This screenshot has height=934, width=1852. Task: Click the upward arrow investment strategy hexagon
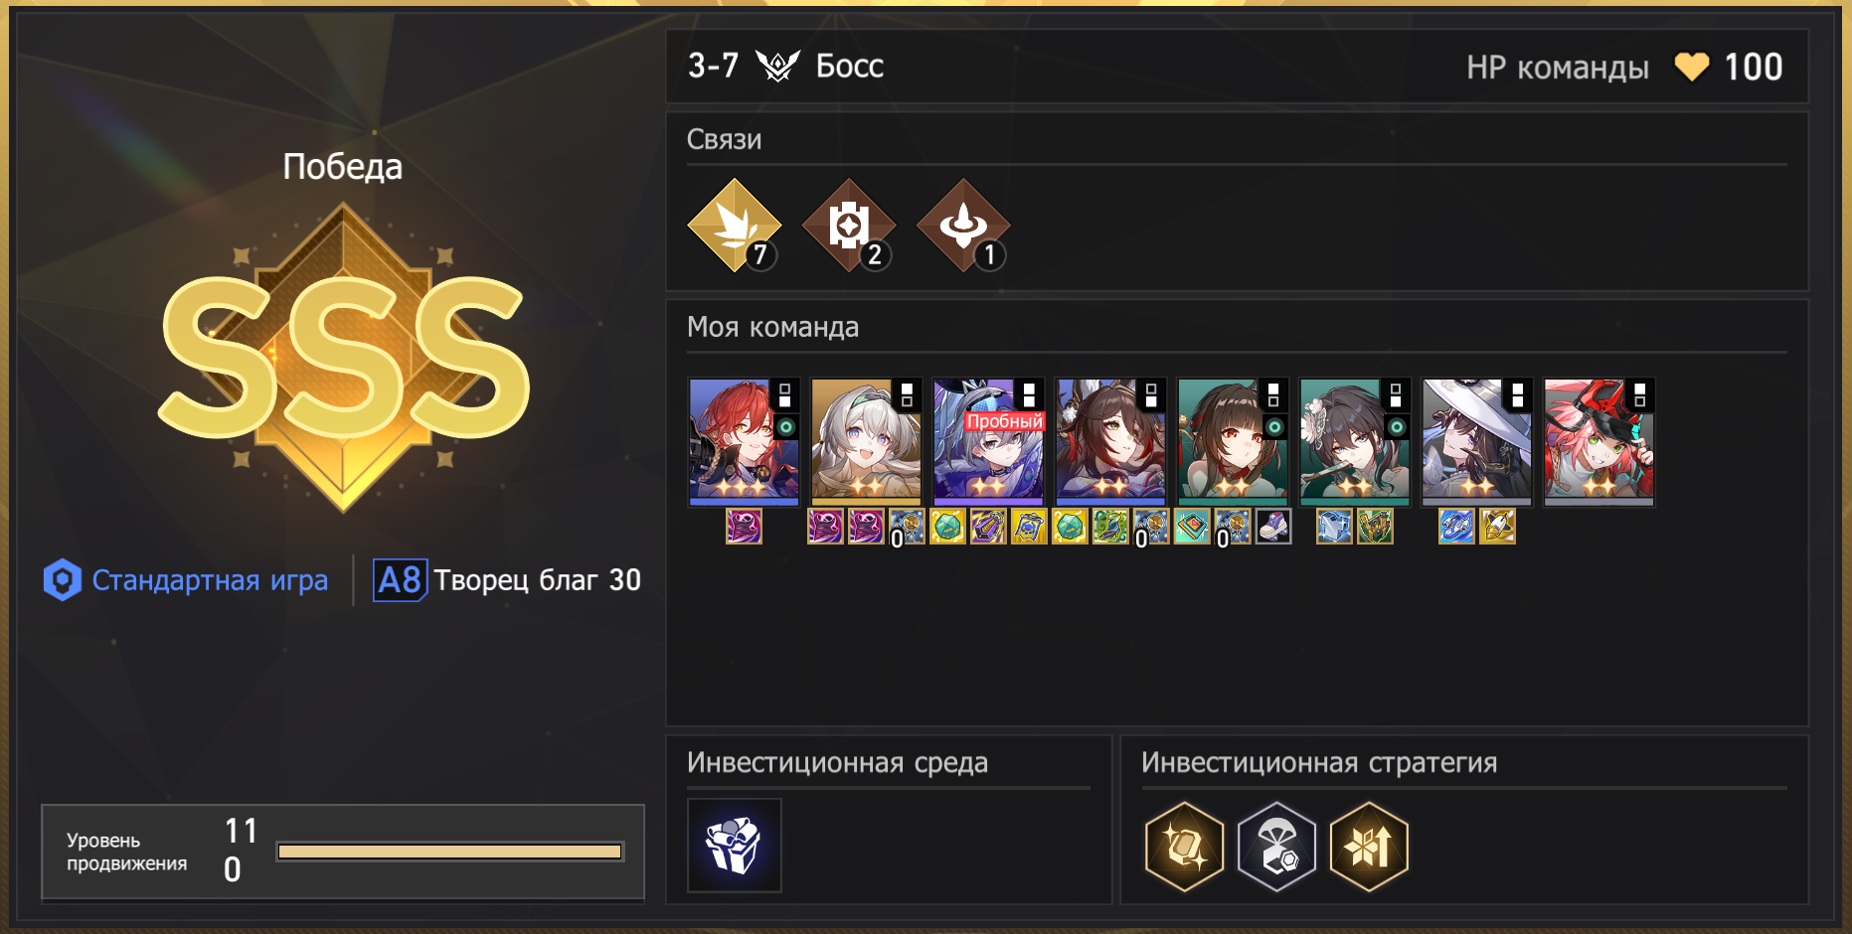pyautogui.click(x=1370, y=847)
